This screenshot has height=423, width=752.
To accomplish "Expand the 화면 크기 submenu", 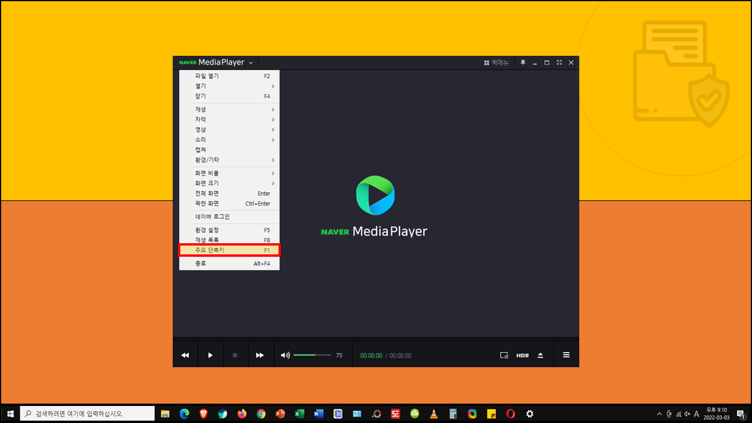I will click(229, 183).
